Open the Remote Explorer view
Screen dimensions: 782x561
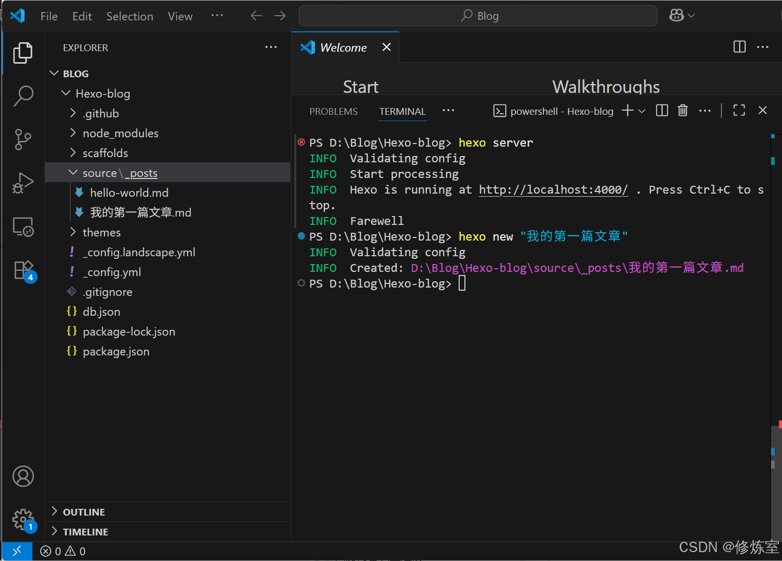[23, 227]
